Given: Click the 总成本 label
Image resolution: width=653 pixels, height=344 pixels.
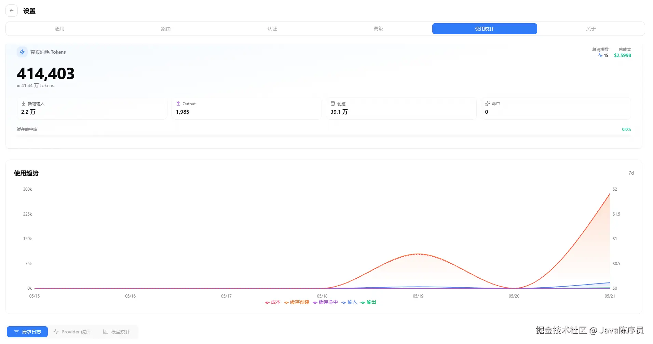Looking at the screenshot, I should coord(625,50).
